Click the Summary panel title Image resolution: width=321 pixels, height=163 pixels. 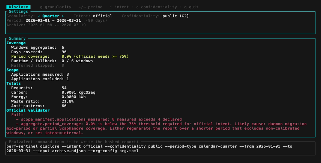[17, 38]
